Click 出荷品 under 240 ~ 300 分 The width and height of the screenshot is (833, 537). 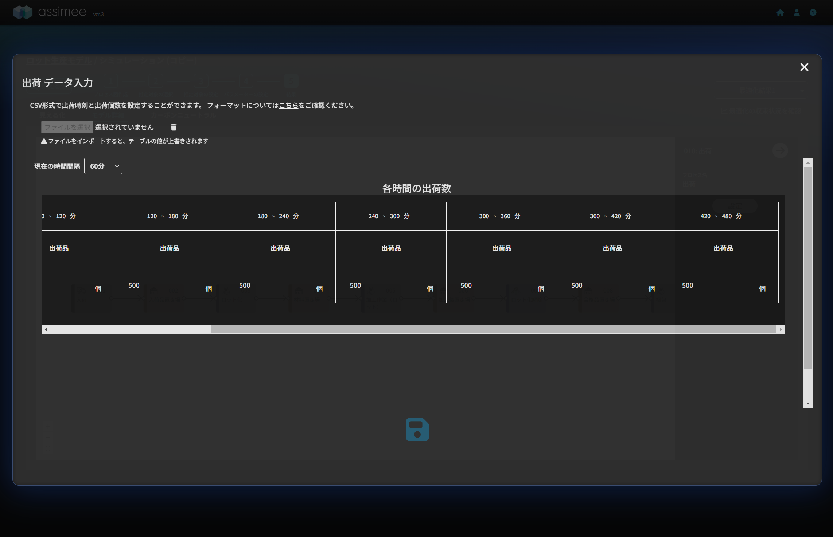[x=391, y=248]
